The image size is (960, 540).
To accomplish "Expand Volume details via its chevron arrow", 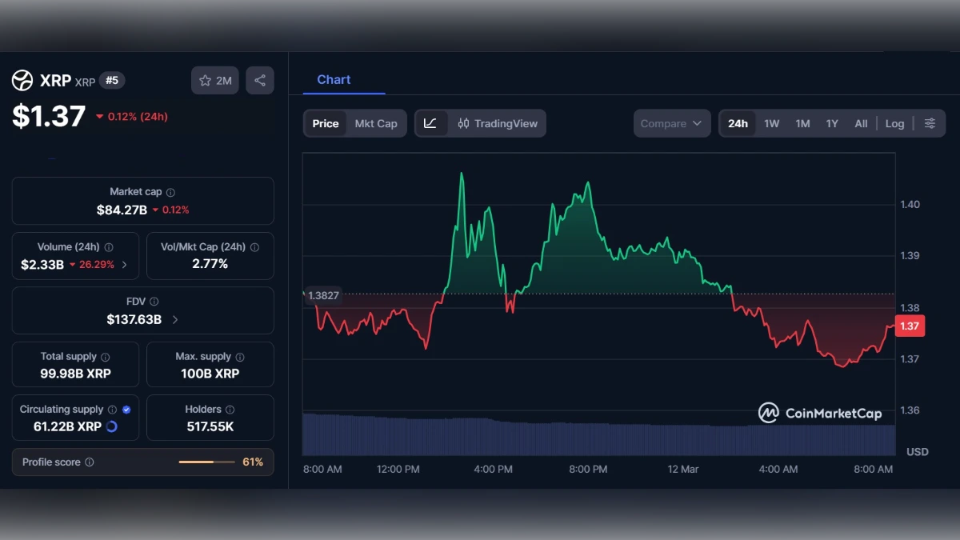I will tap(124, 264).
